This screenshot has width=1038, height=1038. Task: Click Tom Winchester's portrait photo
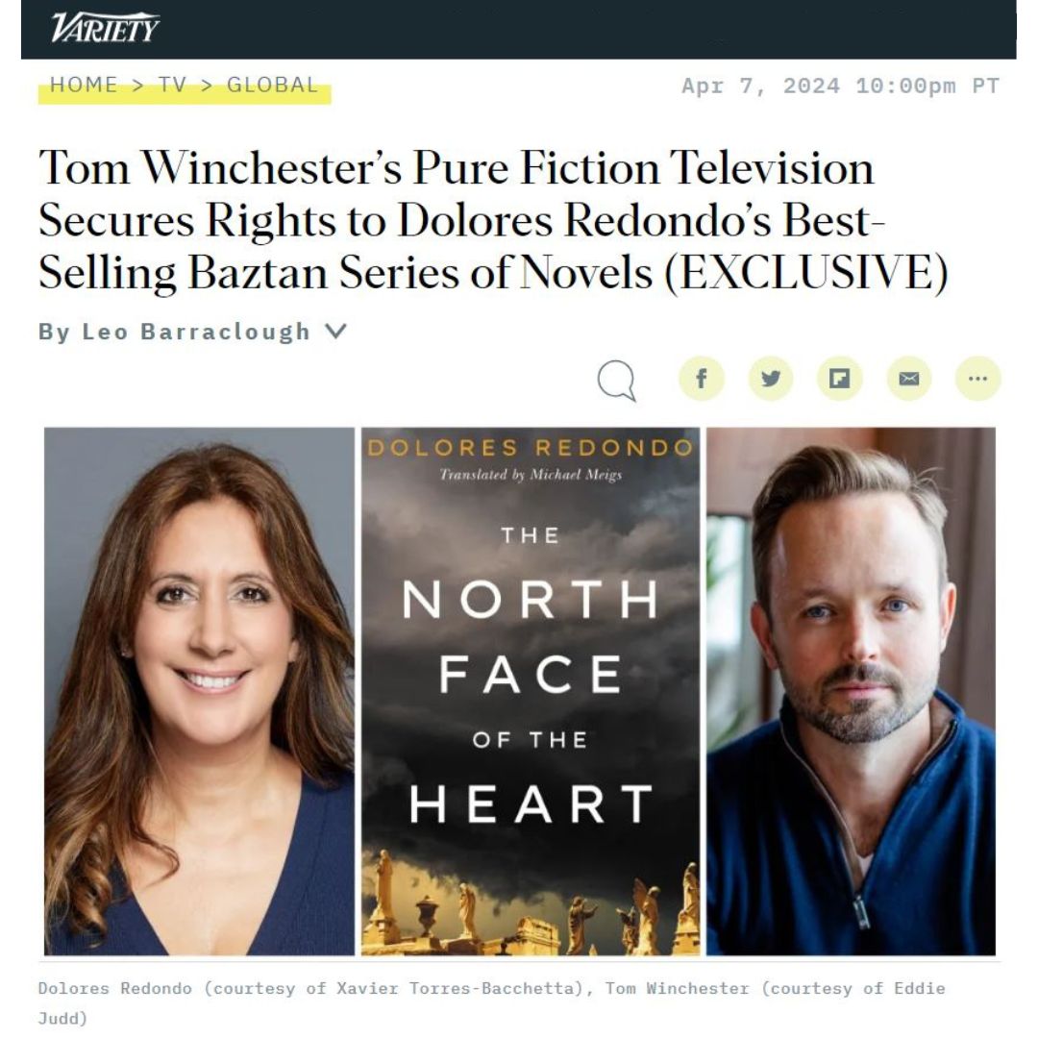[x=851, y=691]
